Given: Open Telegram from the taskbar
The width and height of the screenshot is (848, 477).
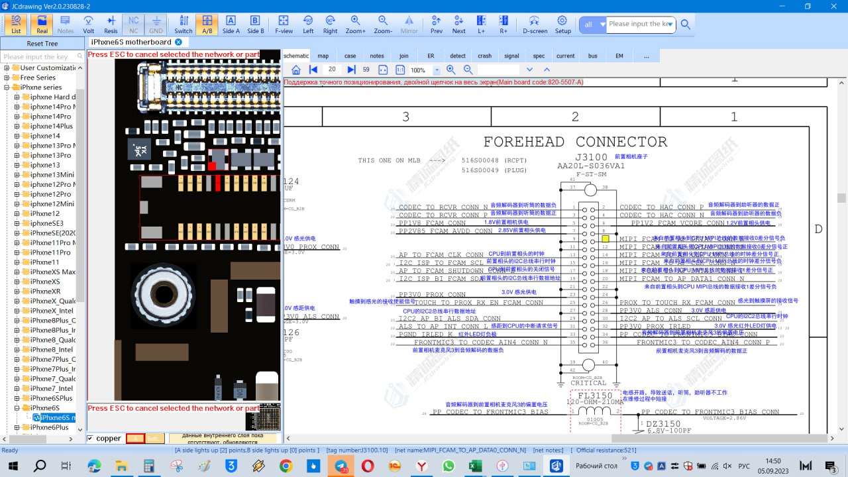Looking at the screenshot, I should pos(341,466).
